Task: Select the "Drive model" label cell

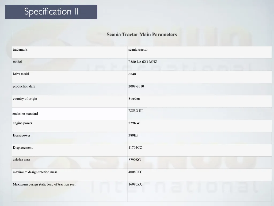Action: tap(21, 74)
